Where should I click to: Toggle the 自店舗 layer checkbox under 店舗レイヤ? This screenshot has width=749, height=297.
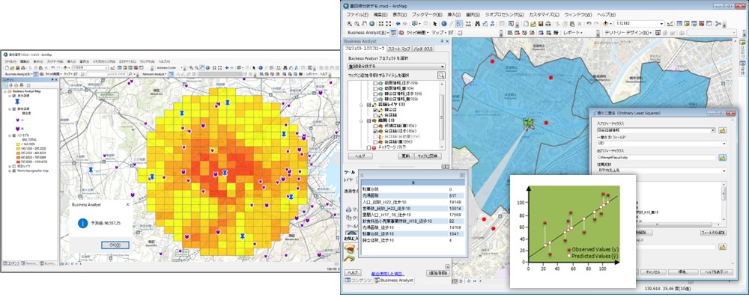(375, 115)
